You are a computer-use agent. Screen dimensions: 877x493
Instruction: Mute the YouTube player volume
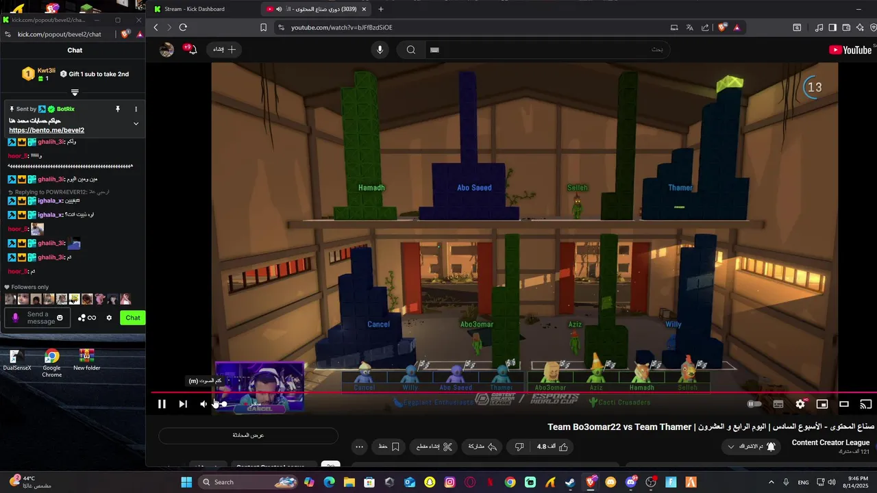(x=203, y=404)
